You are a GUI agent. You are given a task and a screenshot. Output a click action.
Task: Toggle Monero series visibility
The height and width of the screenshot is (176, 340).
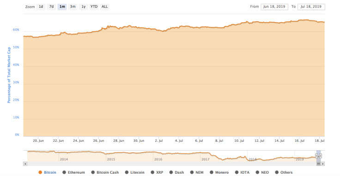(x=219, y=172)
